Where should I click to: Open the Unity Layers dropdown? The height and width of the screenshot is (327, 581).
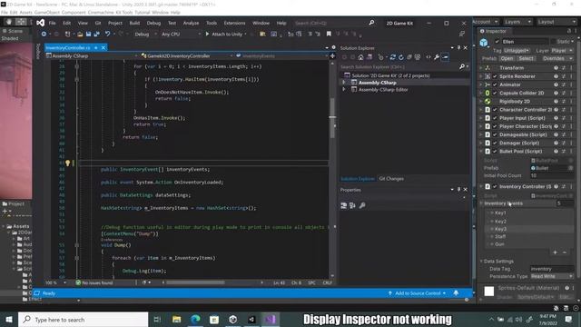(517, 22)
